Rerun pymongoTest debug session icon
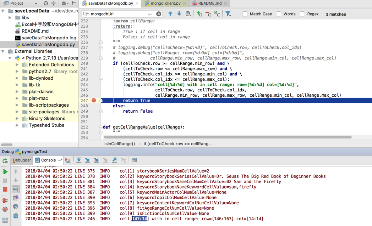 (5, 161)
